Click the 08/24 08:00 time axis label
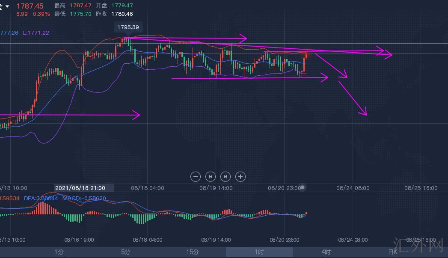The height and width of the screenshot is (258, 448). click(x=353, y=188)
